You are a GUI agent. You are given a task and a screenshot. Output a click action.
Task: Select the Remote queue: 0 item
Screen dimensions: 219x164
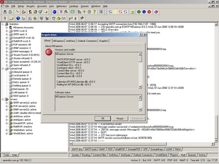(x=22, y=79)
